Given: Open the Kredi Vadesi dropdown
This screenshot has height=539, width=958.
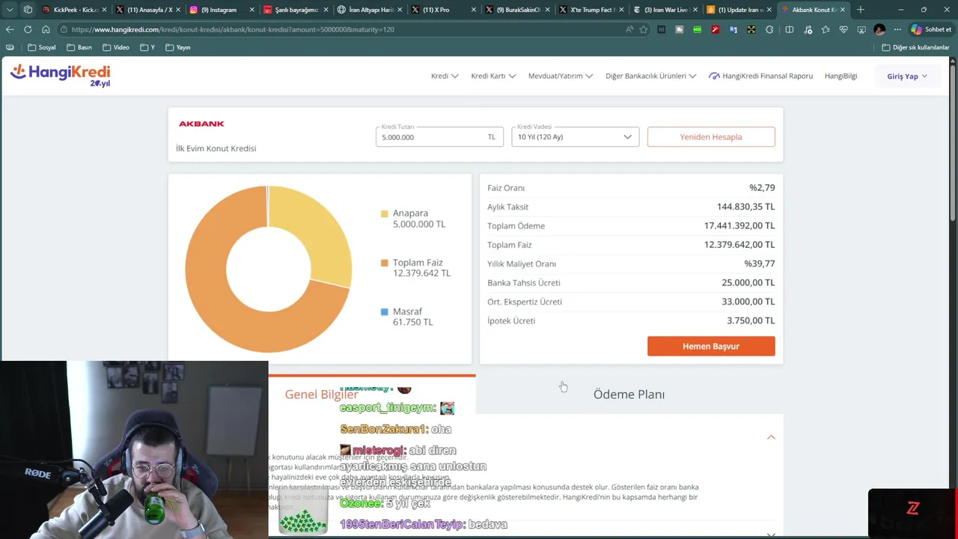Looking at the screenshot, I should point(575,136).
